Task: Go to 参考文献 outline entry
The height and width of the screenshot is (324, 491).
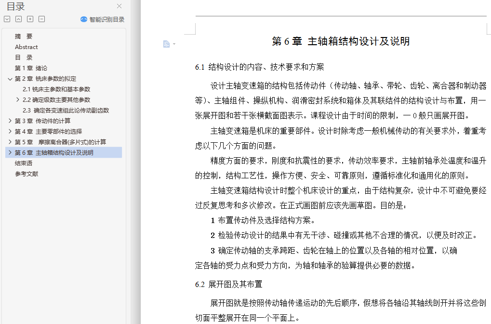Action: (x=27, y=174)
